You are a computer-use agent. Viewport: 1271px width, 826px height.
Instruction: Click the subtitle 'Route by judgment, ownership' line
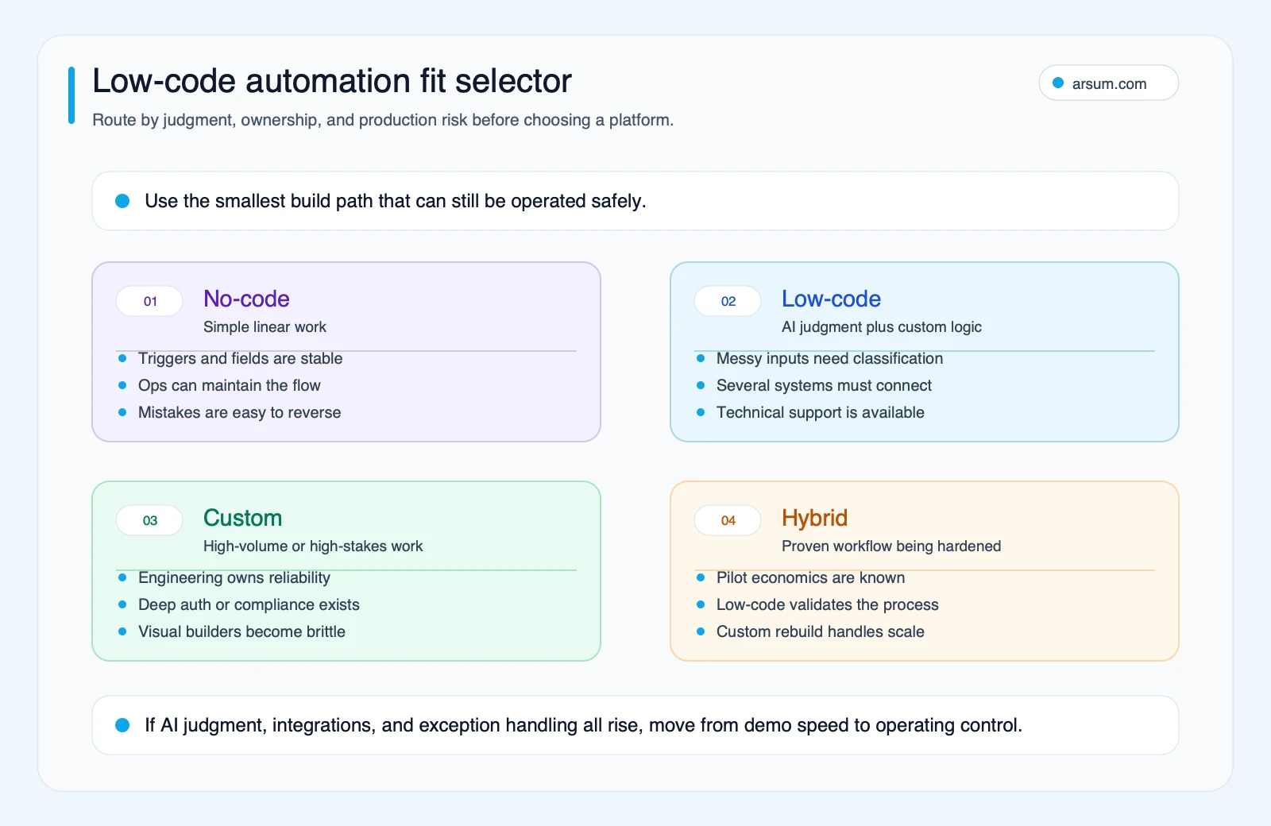tap(383, 120)
